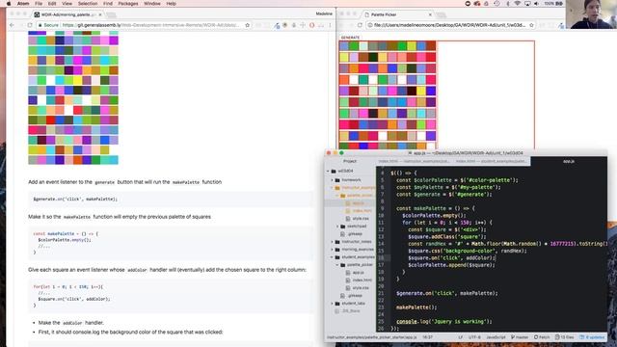Image resolution: width=617 pixels, height=347 pixels.
Task: Open the Packages menu
Action: (x=128, y=4)
